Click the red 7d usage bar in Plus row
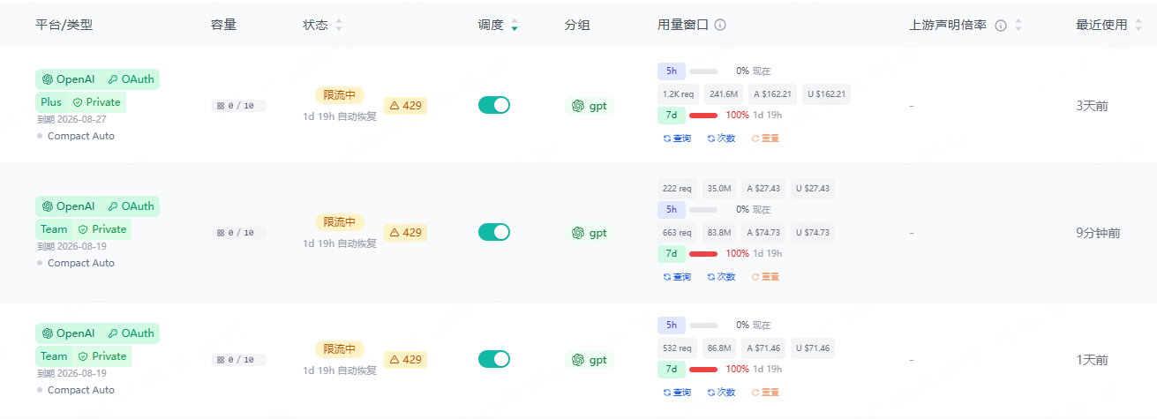The image size is (1157, 419). coord(703,115)
